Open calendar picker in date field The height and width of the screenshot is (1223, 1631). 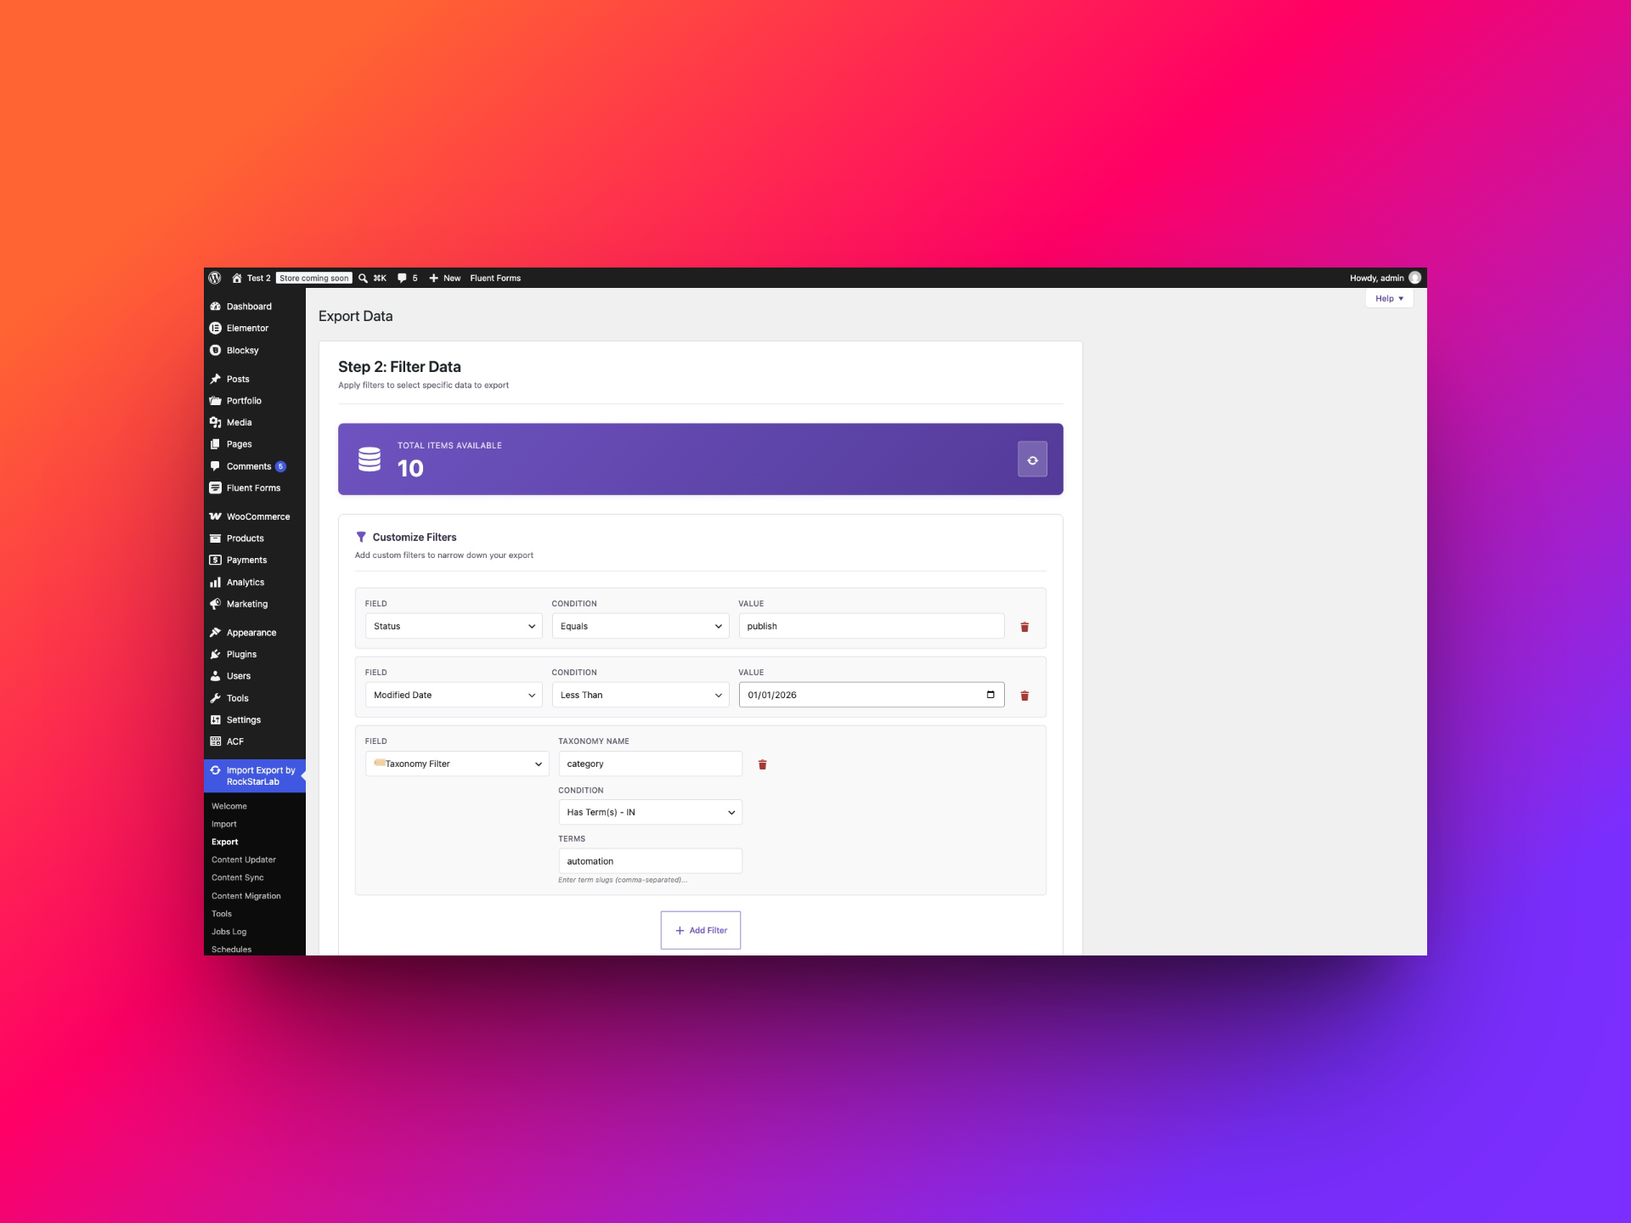click(x=990, y=695)
